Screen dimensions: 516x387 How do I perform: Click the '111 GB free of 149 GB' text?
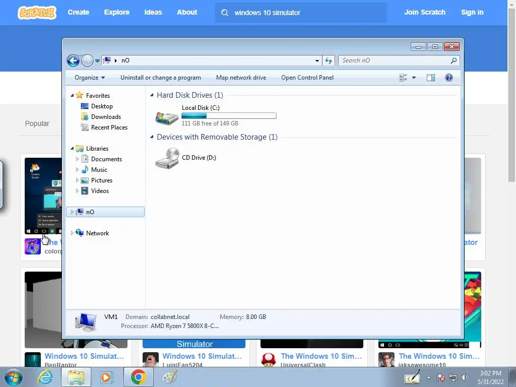[x=210, y=123]
